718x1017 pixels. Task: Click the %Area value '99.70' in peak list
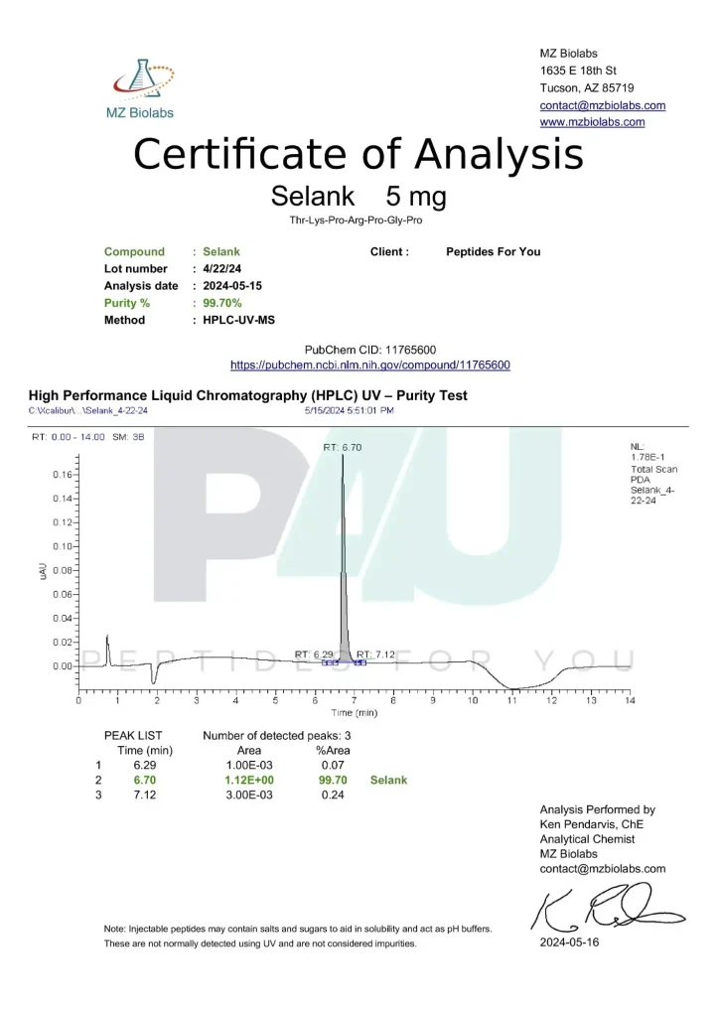[x=333, y=781]
